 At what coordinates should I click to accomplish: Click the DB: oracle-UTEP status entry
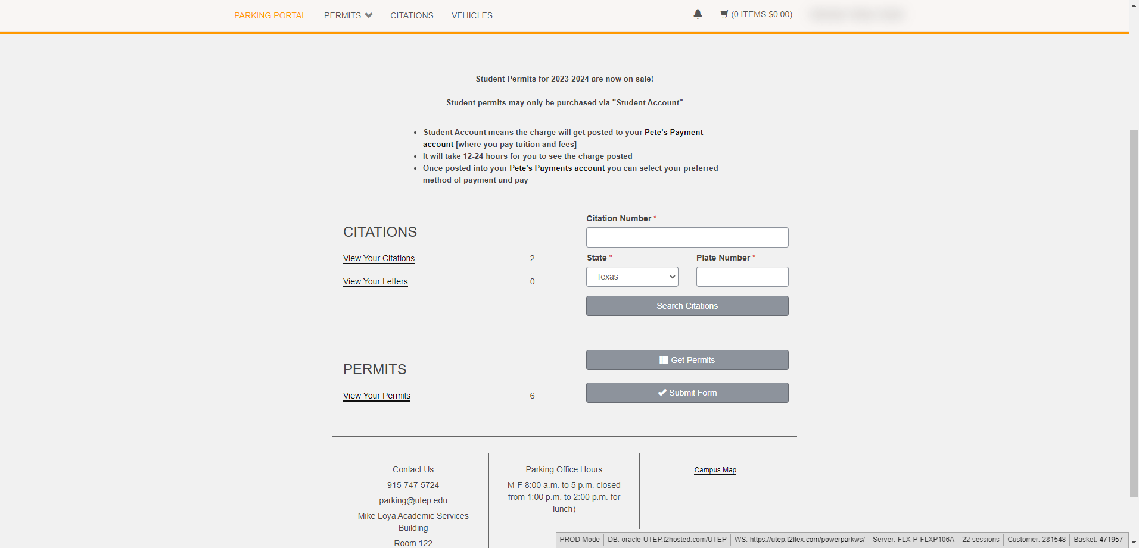tap(667, 540)
